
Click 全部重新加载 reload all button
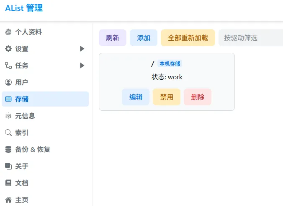coord(188,38)
